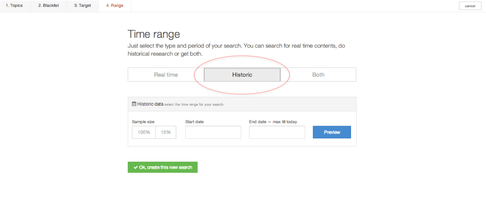Click the 'End date — max till today' label
This screenshot has width=486, height=217.
(273, 122)
